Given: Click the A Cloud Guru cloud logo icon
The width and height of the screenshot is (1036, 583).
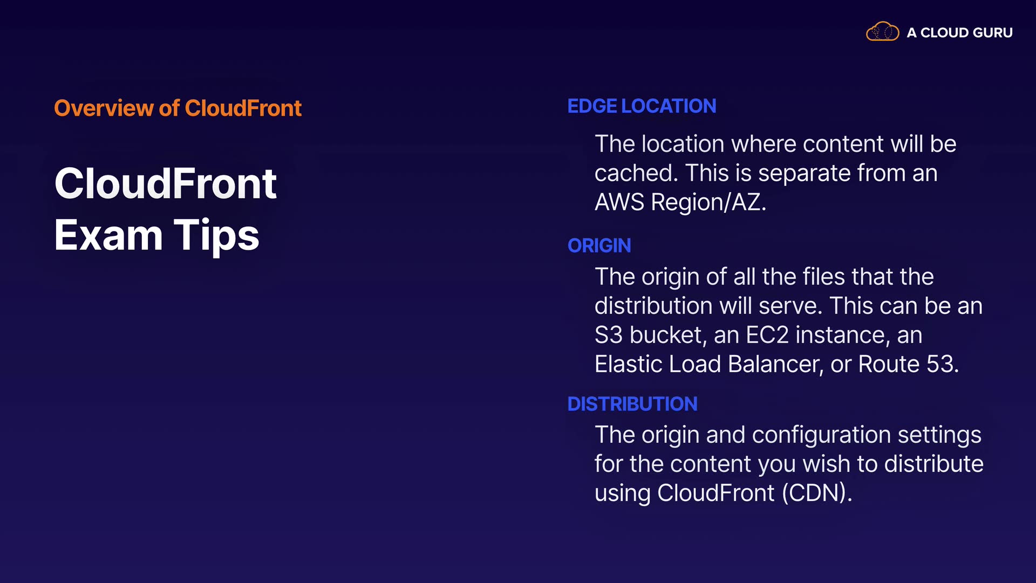Looking at the screenshot, I should [x=882, y=32].
